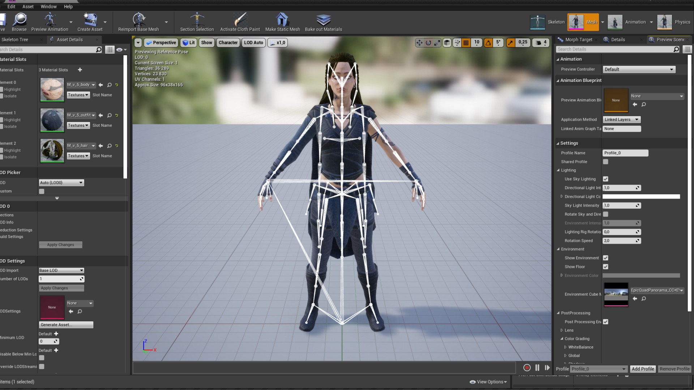Expand Directional Light Color property
Screen dimensions: 694x390
pos(562,197)
